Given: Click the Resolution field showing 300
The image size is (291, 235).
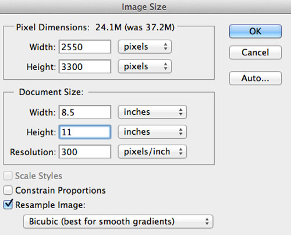Looking at the screenshot, I should [85, 152].
